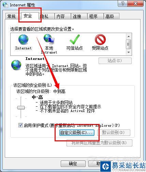Image resolution: width=146 pixels, height=172 pixels.
Task: Click the large globe icon beside zone description
Action: click(16, 65)
